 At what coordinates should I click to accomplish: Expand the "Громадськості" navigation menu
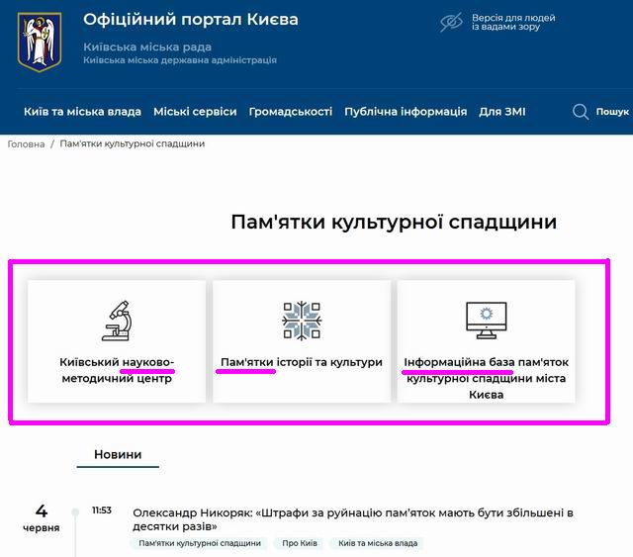(291, 112)
